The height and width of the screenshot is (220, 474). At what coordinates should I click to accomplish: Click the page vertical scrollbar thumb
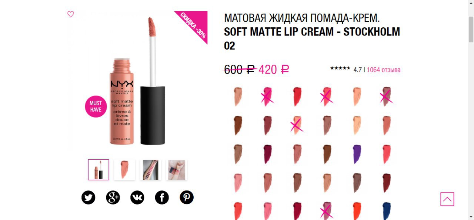pos(471,29)
